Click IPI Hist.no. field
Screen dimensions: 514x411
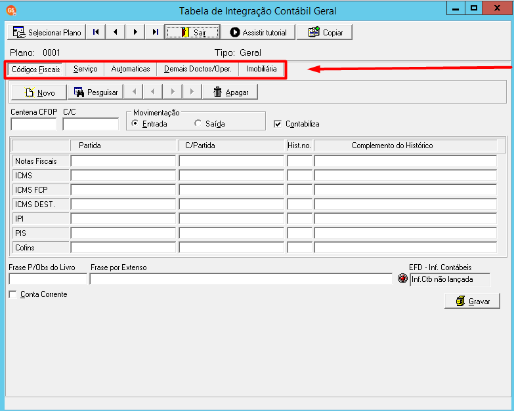pos(299,218)
